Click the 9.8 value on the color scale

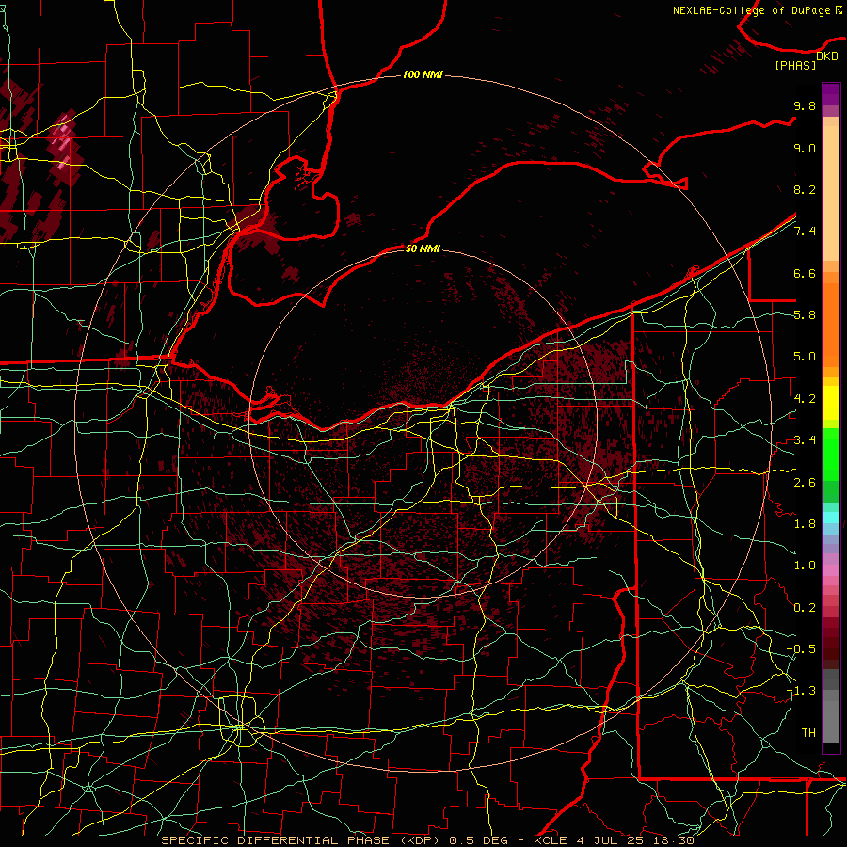(805, 105)
